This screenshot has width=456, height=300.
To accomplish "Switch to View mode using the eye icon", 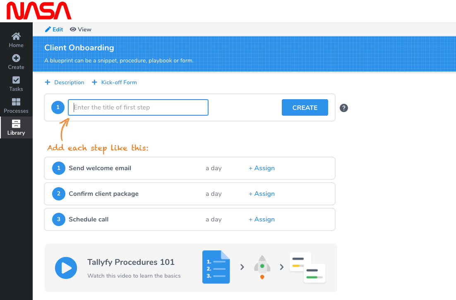I will [x=80, y=29].
